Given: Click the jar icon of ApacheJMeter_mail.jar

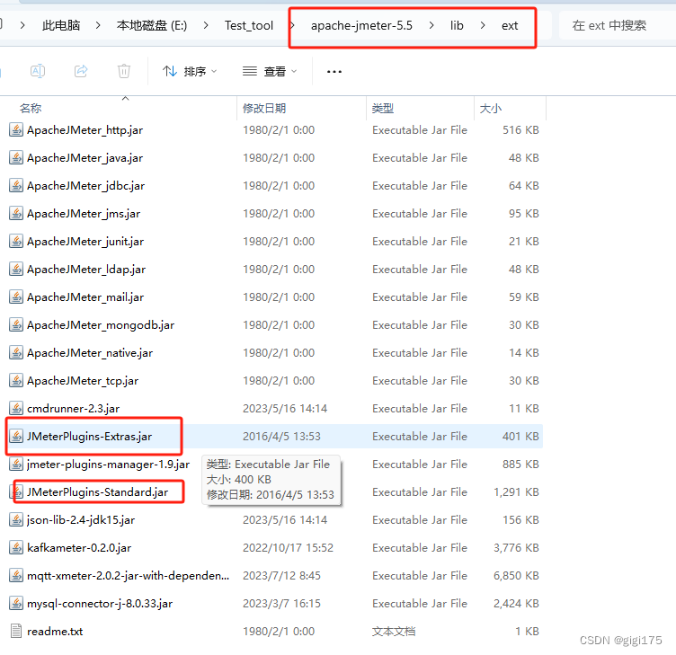Looking at the screenshot, I should tap(16, 297).
